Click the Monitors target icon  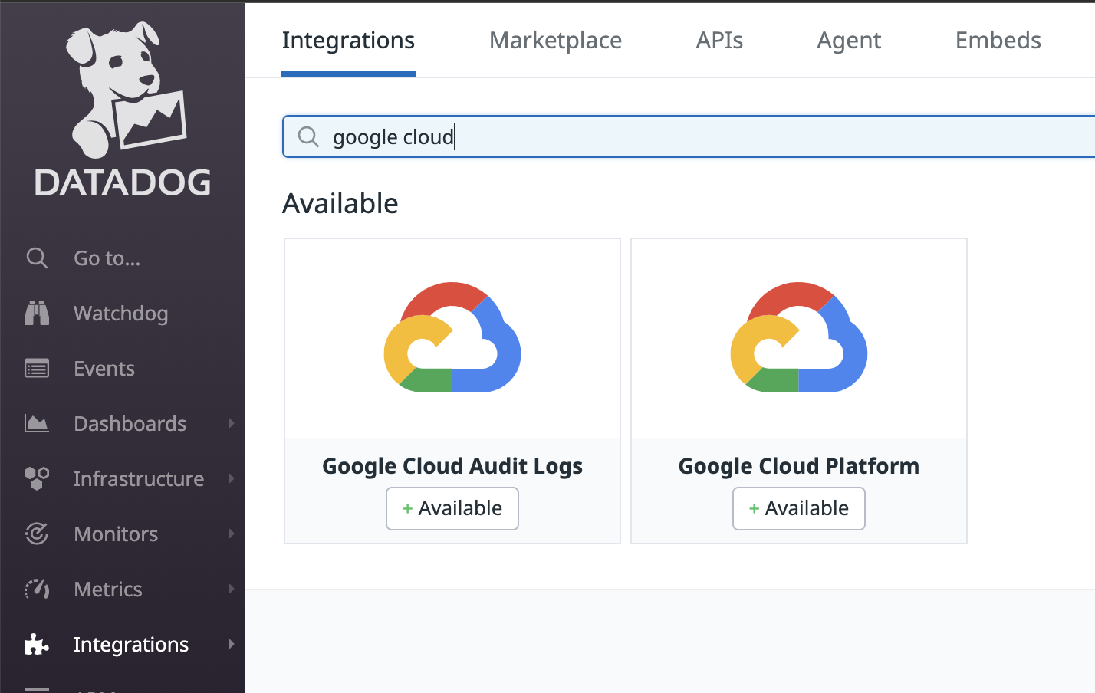pos(37,534)
